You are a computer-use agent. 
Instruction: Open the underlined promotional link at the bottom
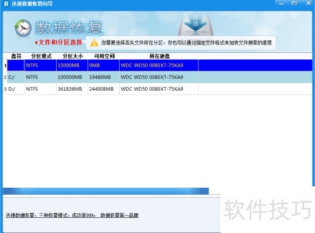click(x=72, y=215)
